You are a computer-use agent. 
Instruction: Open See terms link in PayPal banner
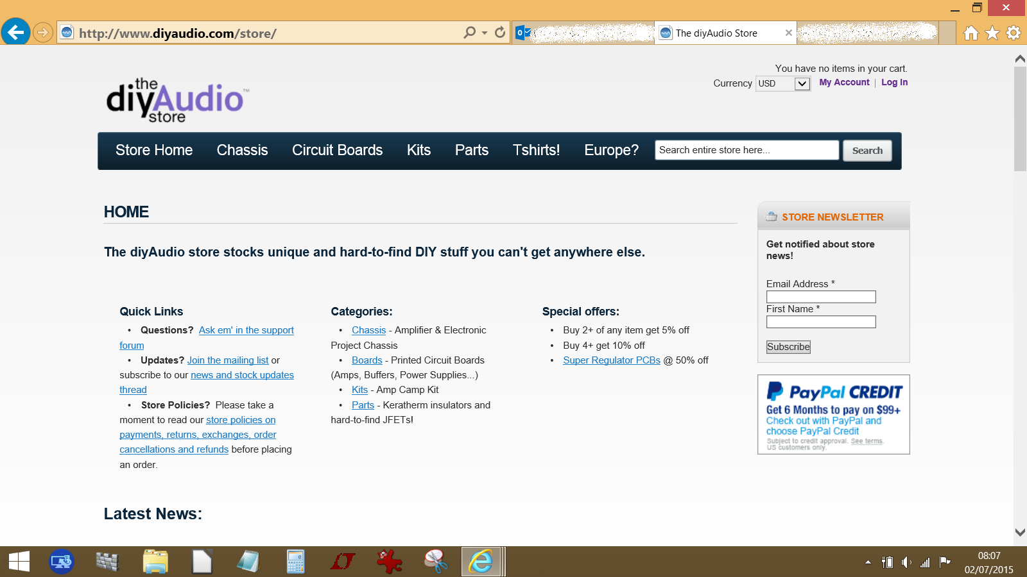[867, 441]
